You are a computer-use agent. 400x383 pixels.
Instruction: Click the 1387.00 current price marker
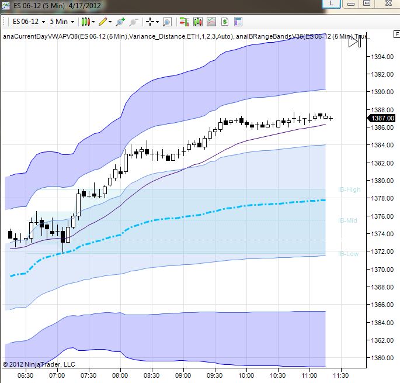pos(381,118)
